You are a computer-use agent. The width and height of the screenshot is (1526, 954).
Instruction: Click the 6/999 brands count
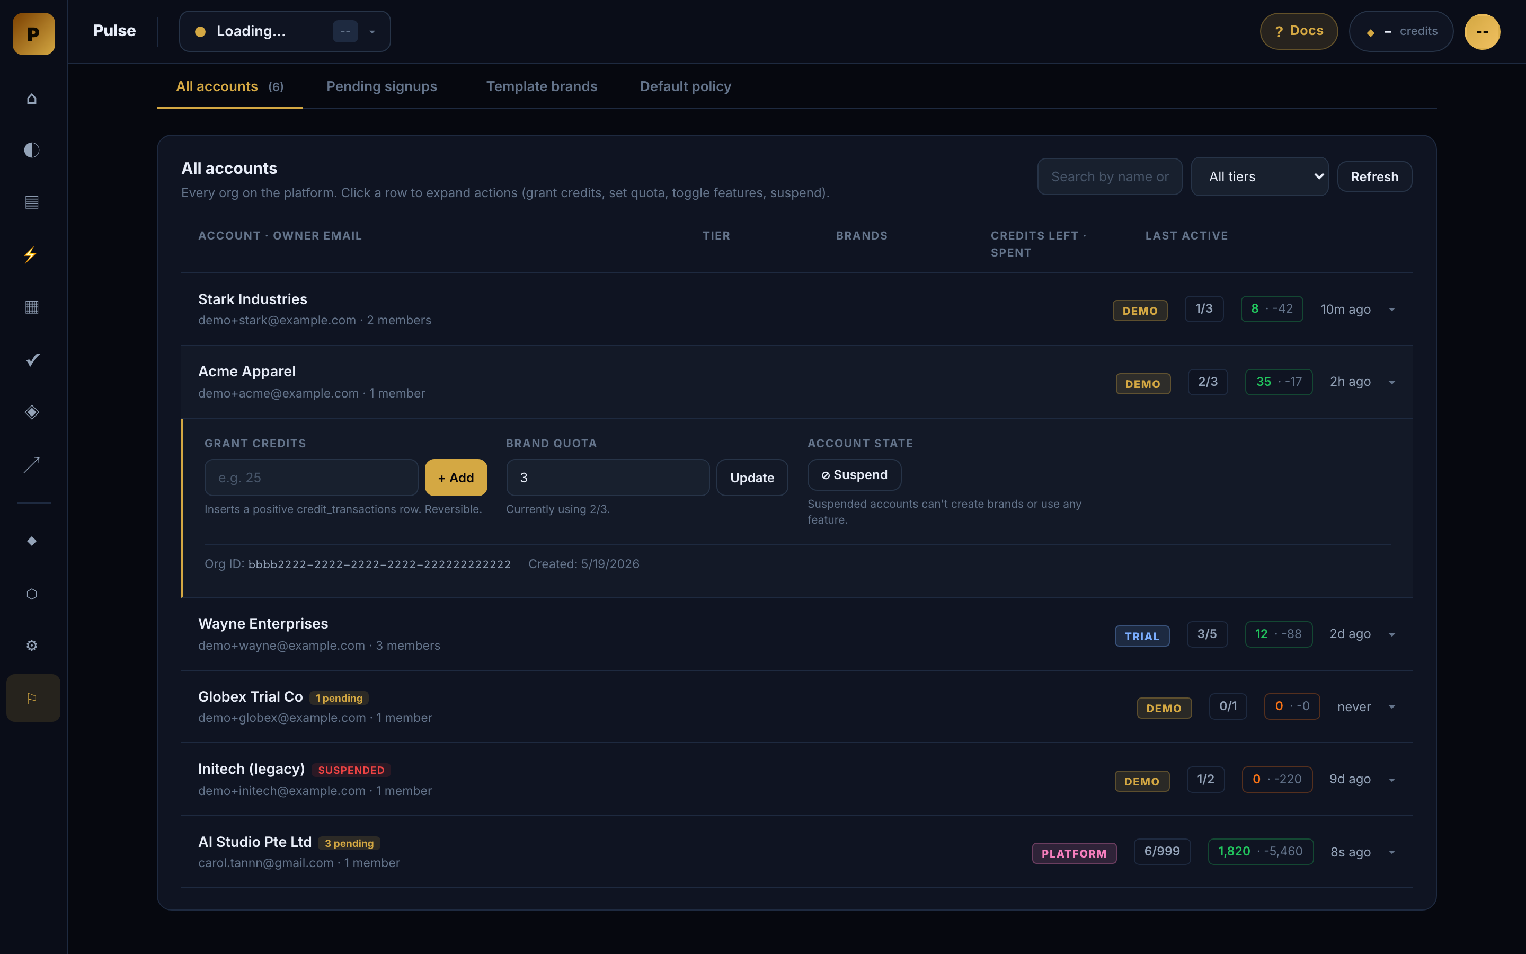tap(1162, 852)
